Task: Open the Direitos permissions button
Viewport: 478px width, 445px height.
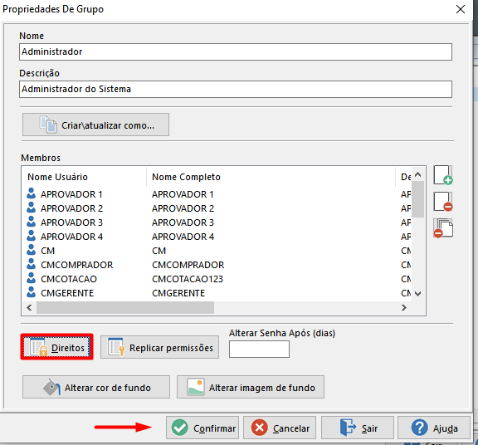Action: point(57,347)
